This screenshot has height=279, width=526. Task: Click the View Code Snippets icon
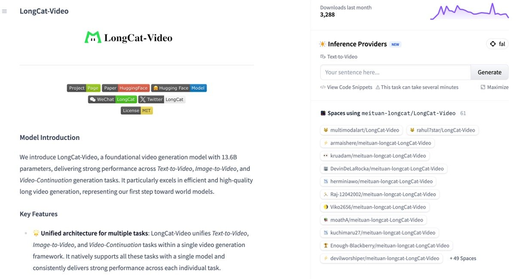pos(323,87)
